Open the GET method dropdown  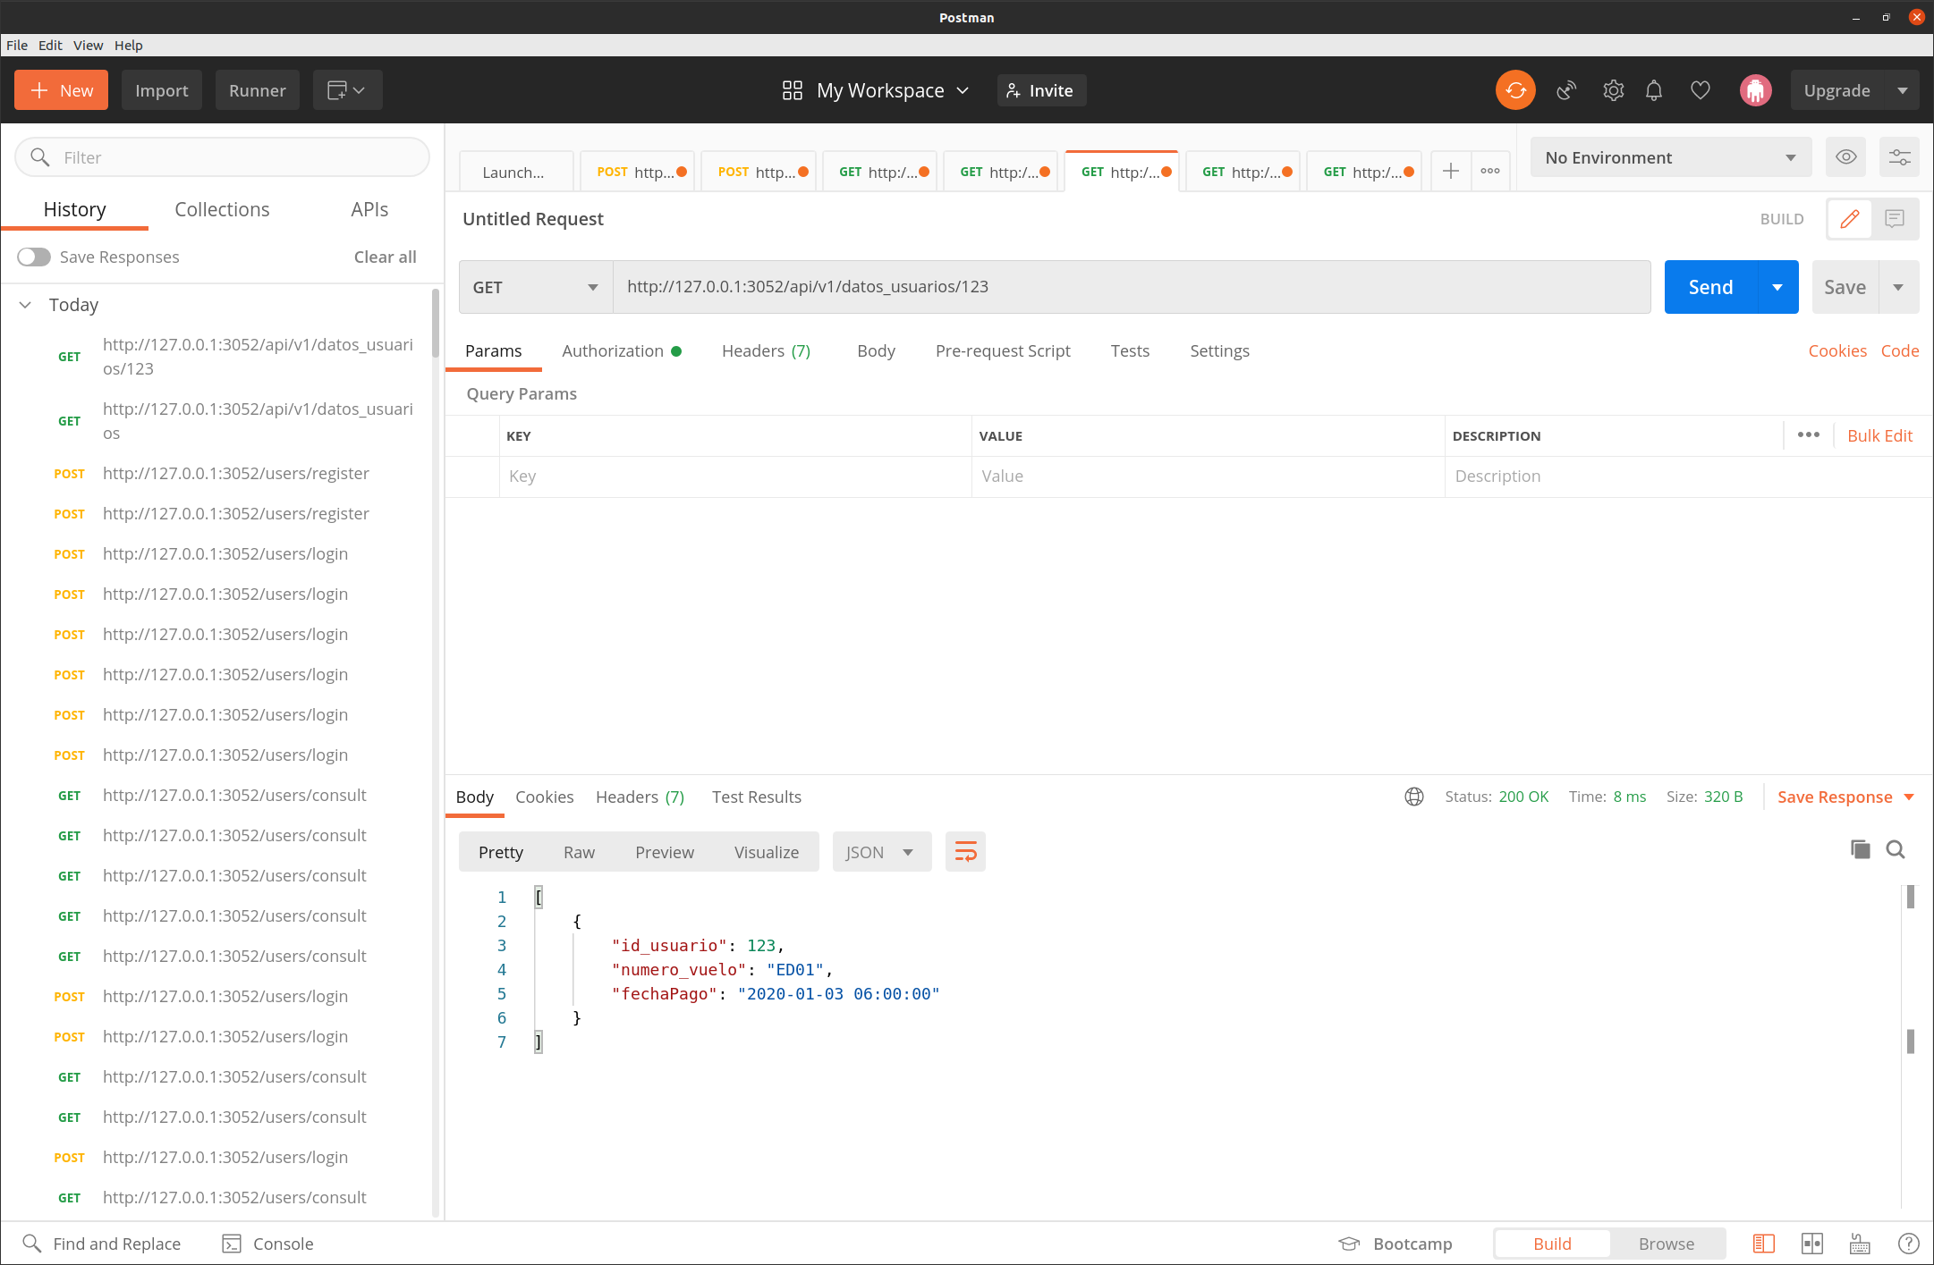(536, 287)
